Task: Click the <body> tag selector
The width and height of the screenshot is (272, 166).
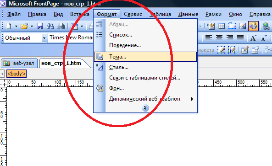Action: [x=17, y=74]
